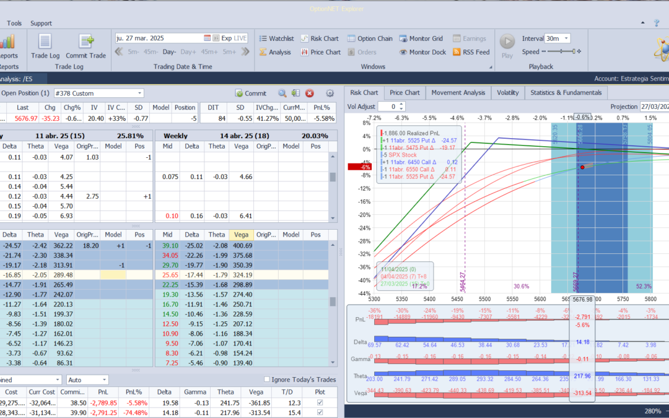Click the red position marker on the risk chart
Screen dimensions: 669x418
click(x=582, y=167)
